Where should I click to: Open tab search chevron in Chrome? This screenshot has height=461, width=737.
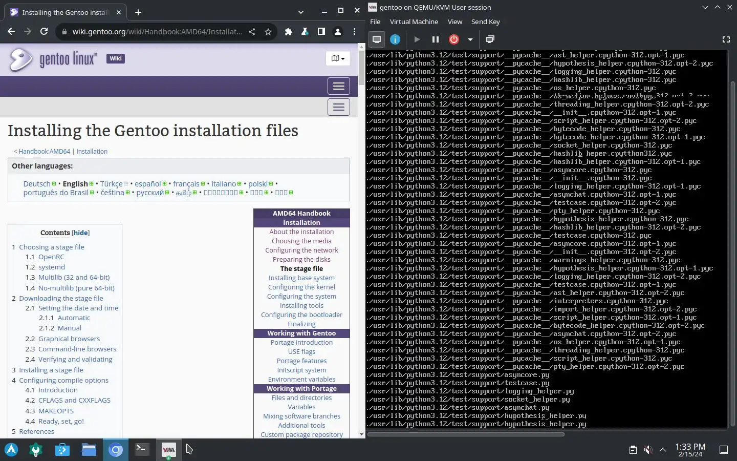pyautogui.click(x=301, y=12)
